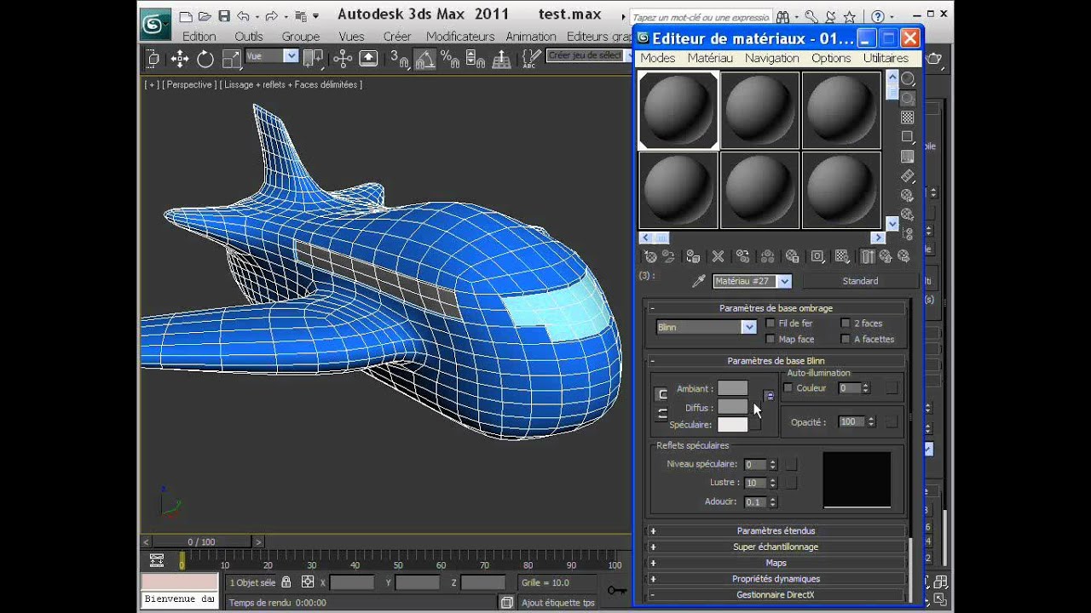
Task: Open the Modes menu in Material Editor
Action: [x=657, y=58]
